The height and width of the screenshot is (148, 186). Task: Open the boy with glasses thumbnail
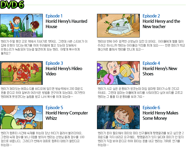pyautogui.click(x=21, y=117)
